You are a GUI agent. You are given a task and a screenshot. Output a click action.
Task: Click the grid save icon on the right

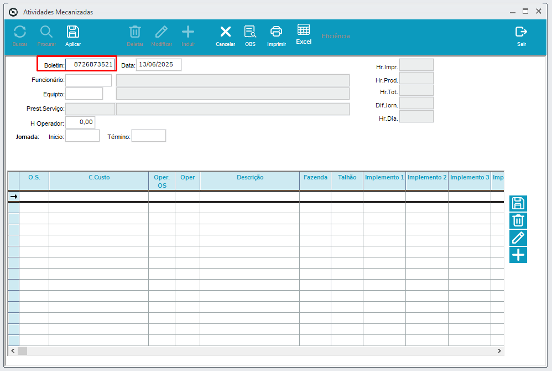[x=518, y=204]
